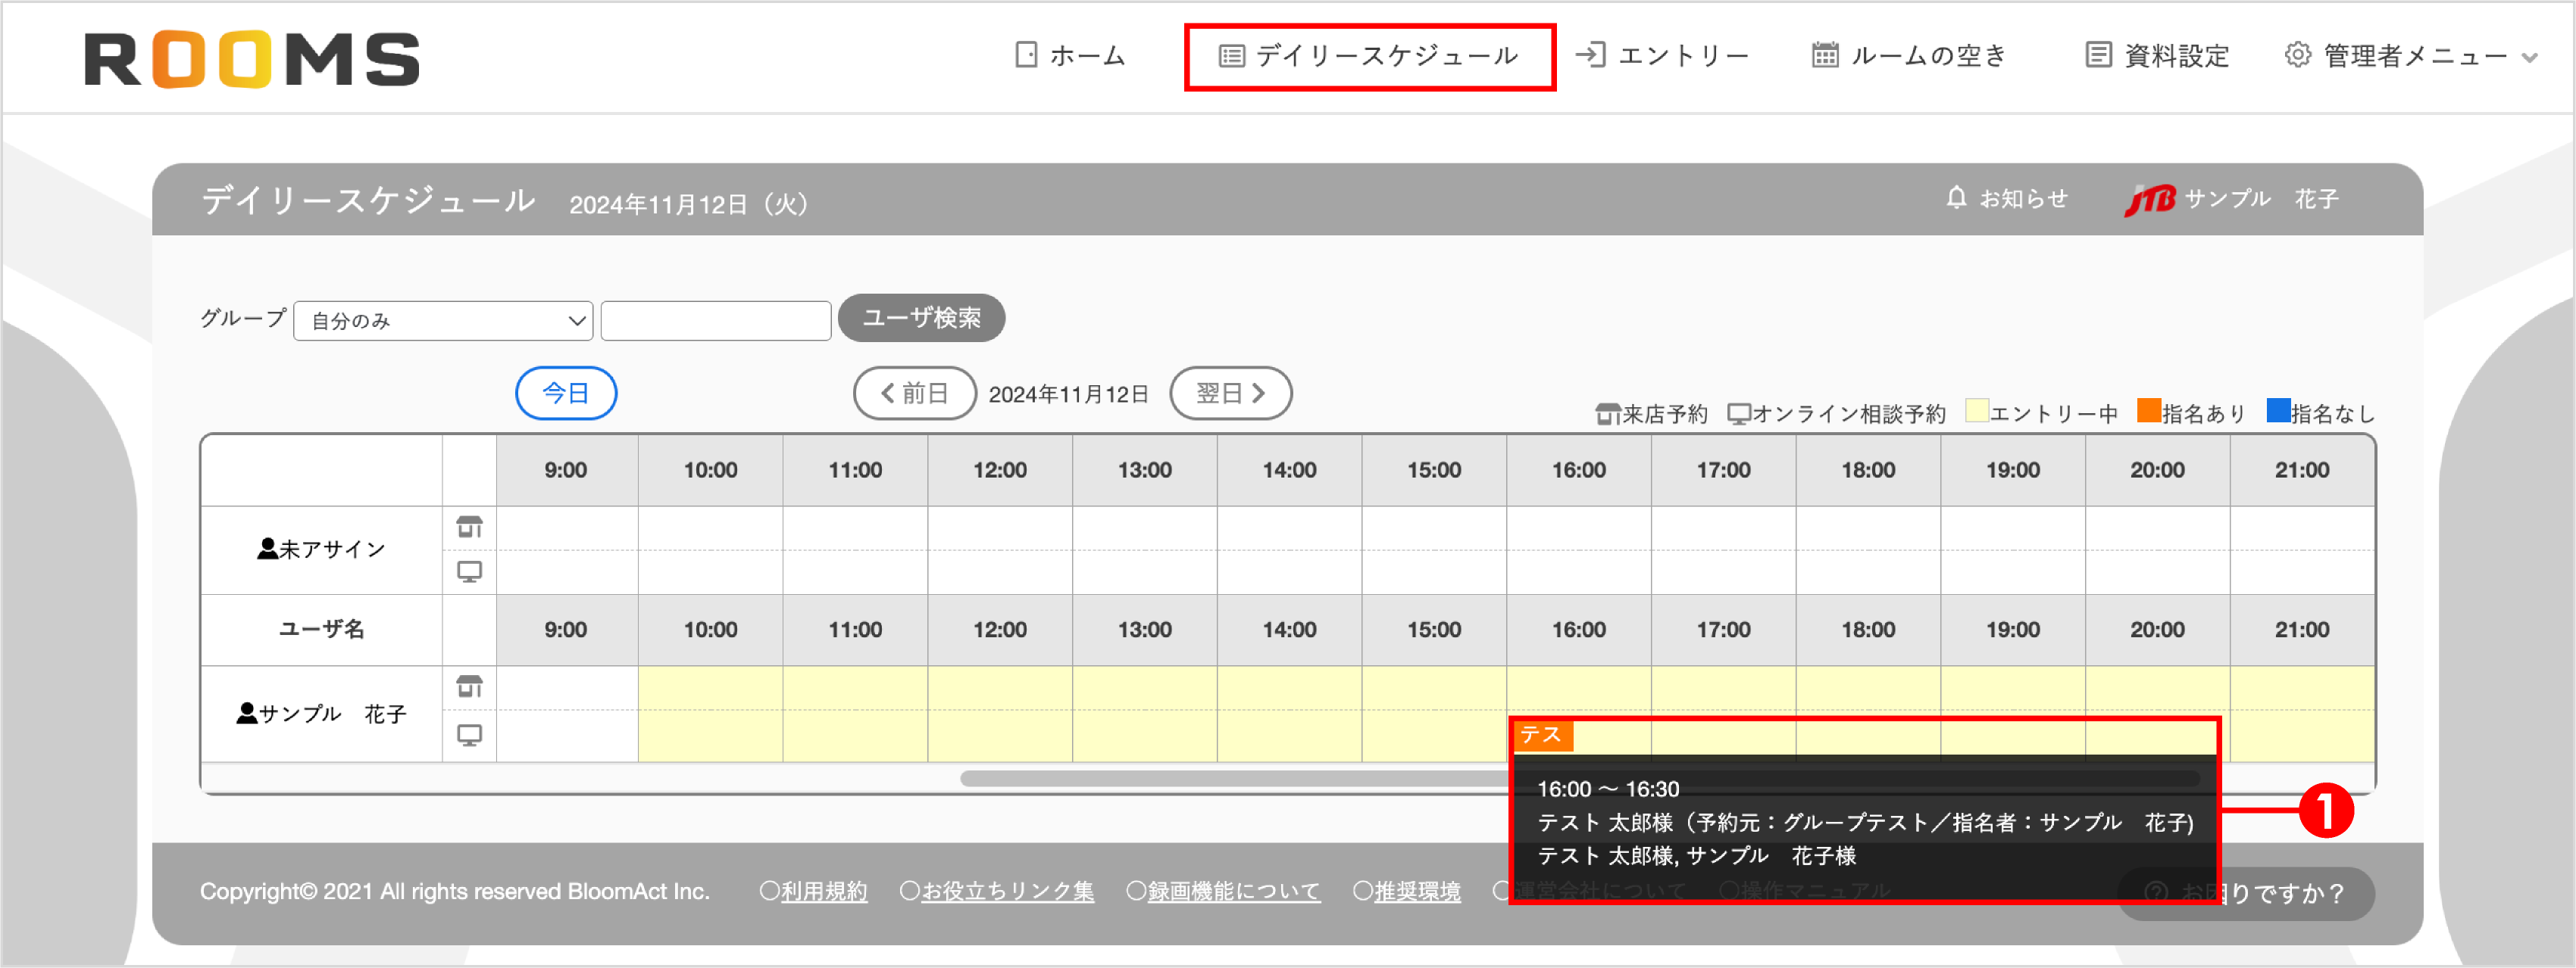
Task: Advance to the next day with 翌日
Action: 1231,393
